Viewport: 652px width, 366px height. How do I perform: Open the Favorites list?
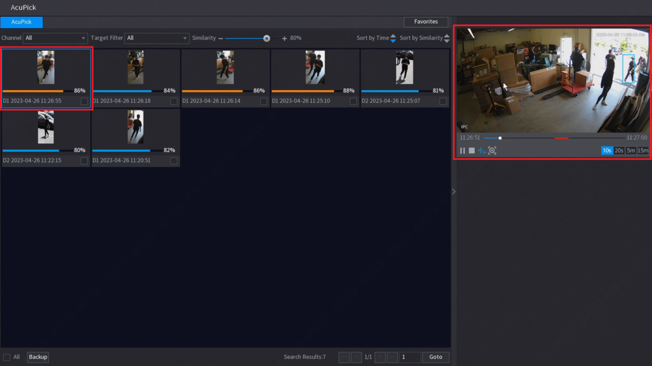[x=426, y=22]
